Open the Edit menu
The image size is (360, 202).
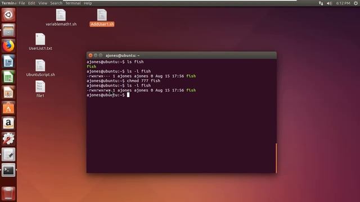click(x=31, y=3)
